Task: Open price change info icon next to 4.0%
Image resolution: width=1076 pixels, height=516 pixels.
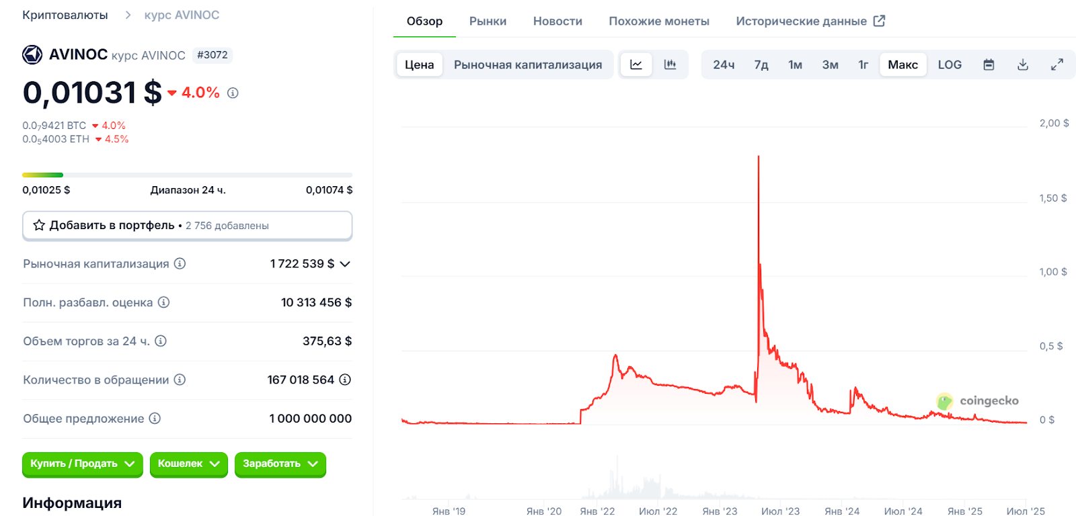Action: [x=233, y=93]
